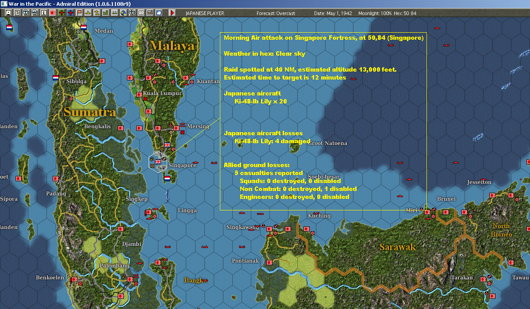Click 'Ki-48-Ib Lily x 20' line
Viewport: 530px width, 309px height.
(261, 101)
